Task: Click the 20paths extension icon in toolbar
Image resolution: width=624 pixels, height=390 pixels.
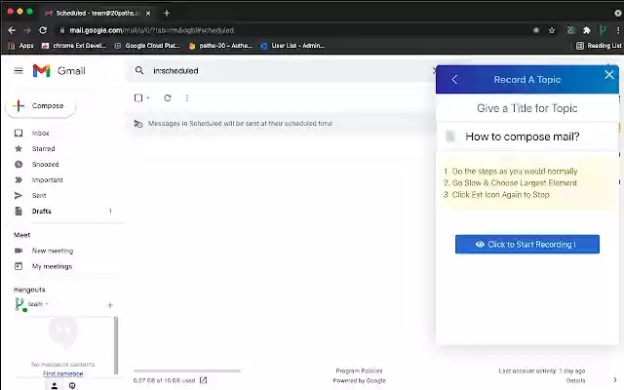Action: 603,30
